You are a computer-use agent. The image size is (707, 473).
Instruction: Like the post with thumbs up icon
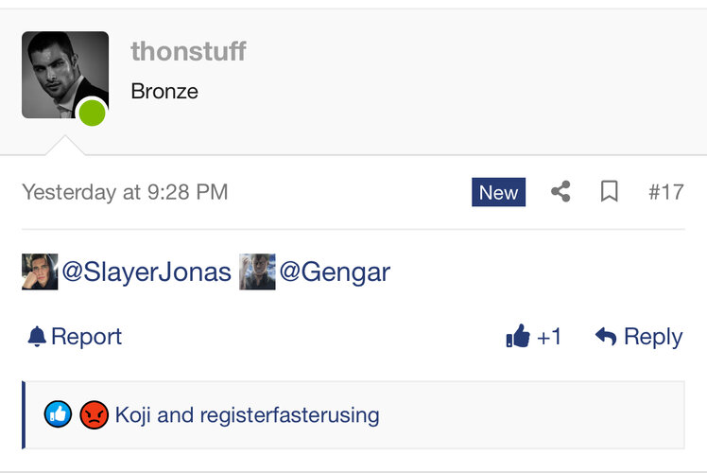click(518, 336)
